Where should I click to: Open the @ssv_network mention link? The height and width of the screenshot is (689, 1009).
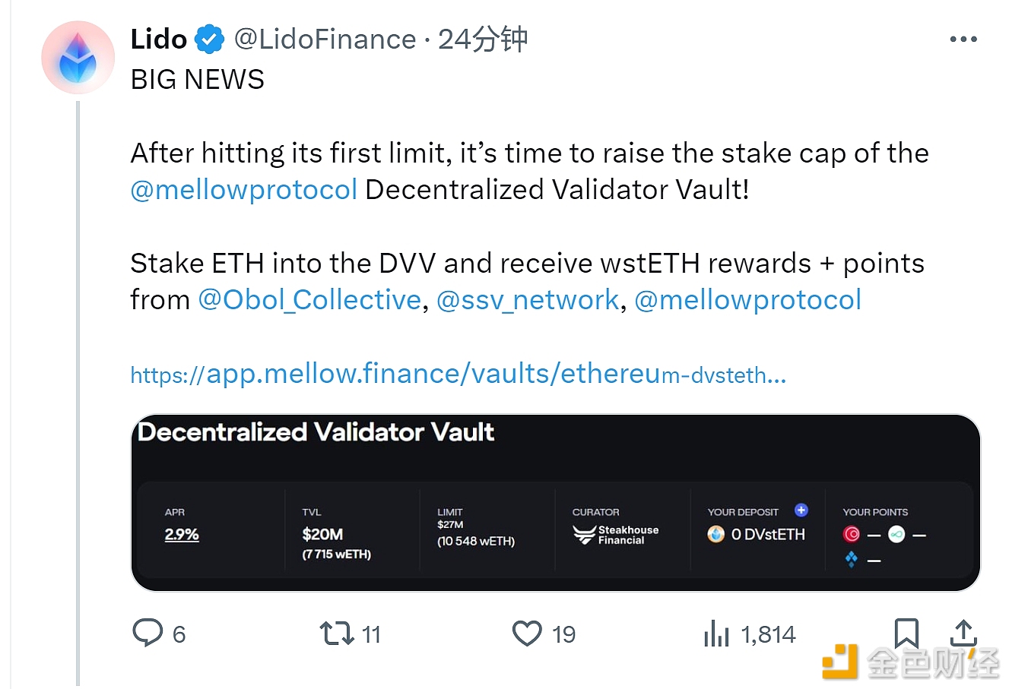click(528, 300)
